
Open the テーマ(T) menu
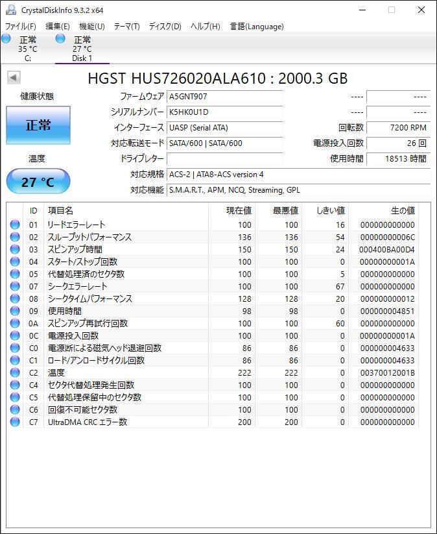[126, 27]
